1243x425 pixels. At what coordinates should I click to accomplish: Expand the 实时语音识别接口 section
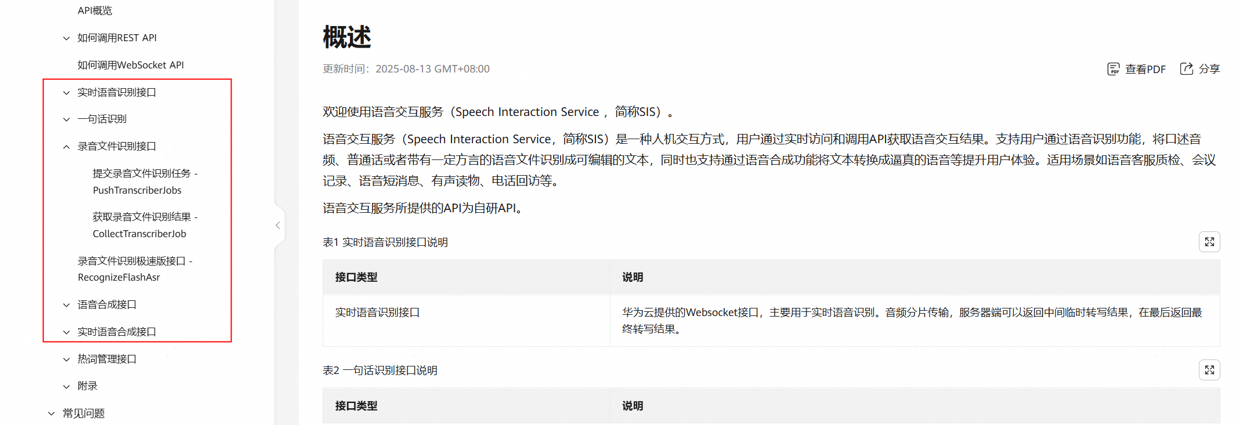(x=67, y=93)
